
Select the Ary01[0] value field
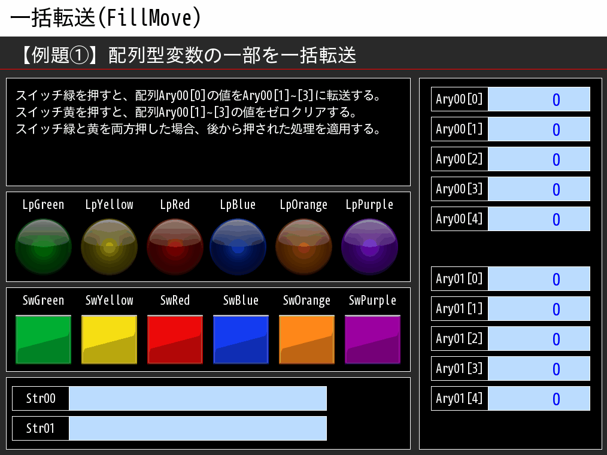[x=539, y=278]
